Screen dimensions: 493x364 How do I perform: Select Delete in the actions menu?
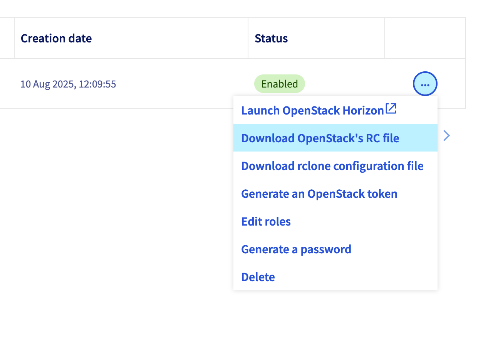(335, 277)
